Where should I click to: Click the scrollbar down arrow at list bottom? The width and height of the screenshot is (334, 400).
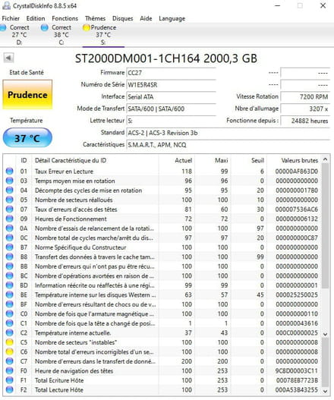[325, 391]
